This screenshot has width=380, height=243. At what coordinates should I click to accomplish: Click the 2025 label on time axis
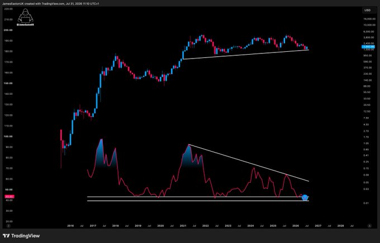coord(273,226)
